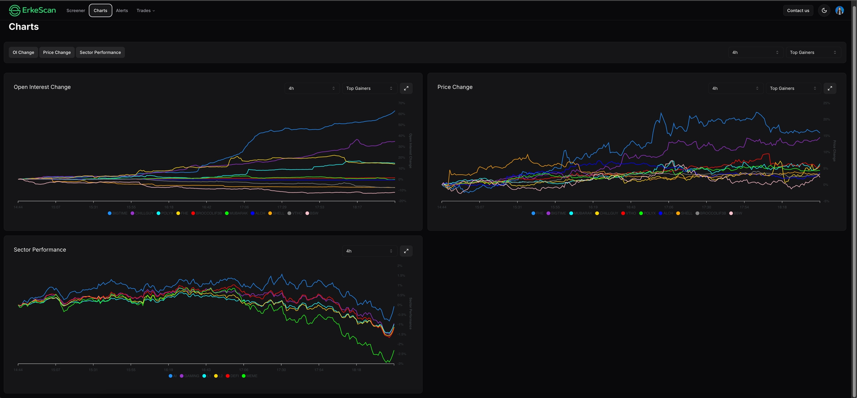Open the Open Interest Change Top Gainers dropdown

[x=369, y=88]
